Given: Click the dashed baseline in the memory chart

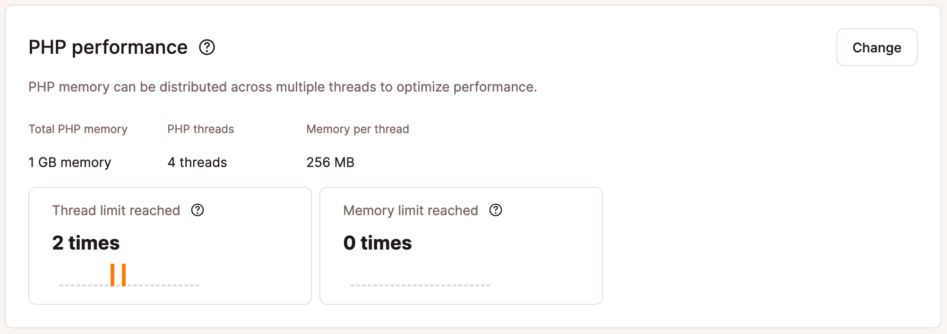Looking at the screenshot, I should pyautogui.click(x=421, y=284).
